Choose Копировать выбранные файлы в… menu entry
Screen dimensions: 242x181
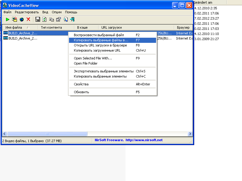point(113,40)
